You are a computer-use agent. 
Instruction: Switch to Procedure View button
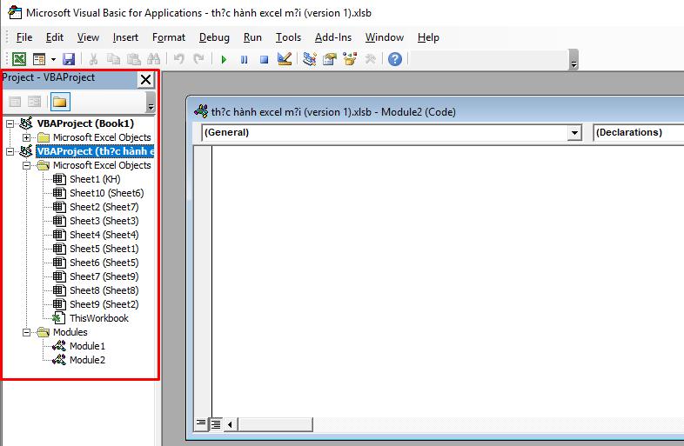(x=201, y=423)
